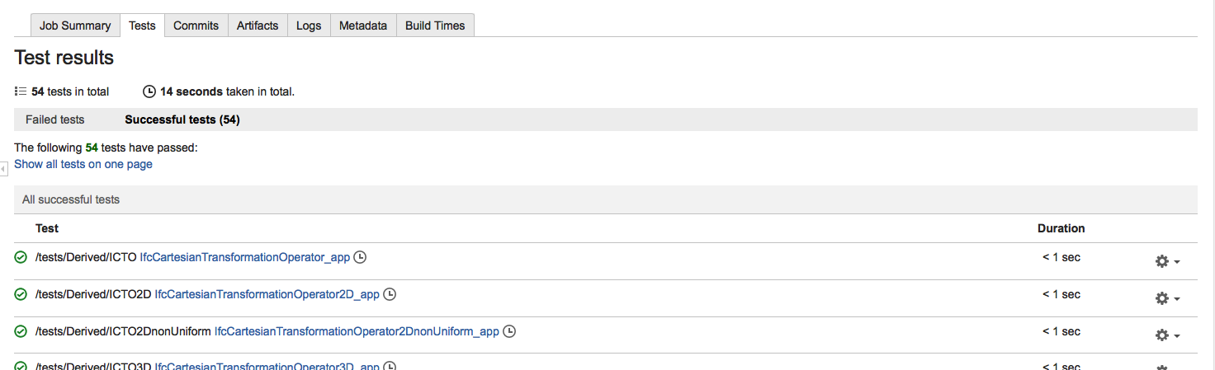The width and height of the screenshot is (1215, 370).
Task: Open the Commits tab
Action: pos(196,26)
